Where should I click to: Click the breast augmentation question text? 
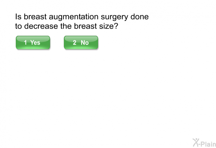(x=82, y=21)
